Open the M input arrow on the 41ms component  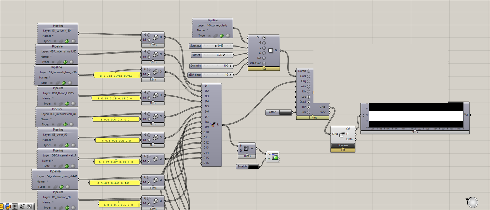pos(149,182)
